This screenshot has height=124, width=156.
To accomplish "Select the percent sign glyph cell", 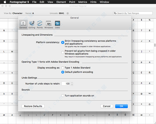I will click(x=149, y=24).
